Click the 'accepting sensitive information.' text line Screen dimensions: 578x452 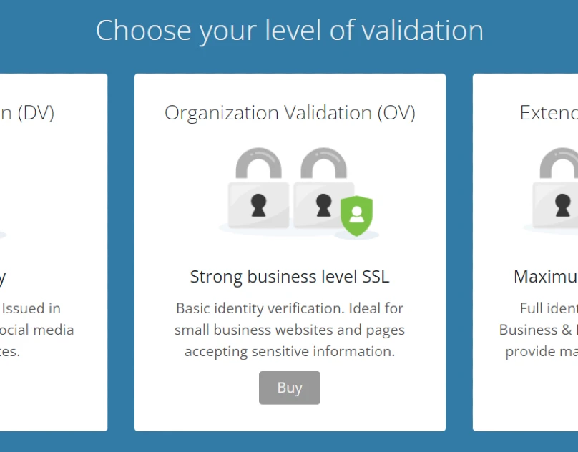pos(290,351)
